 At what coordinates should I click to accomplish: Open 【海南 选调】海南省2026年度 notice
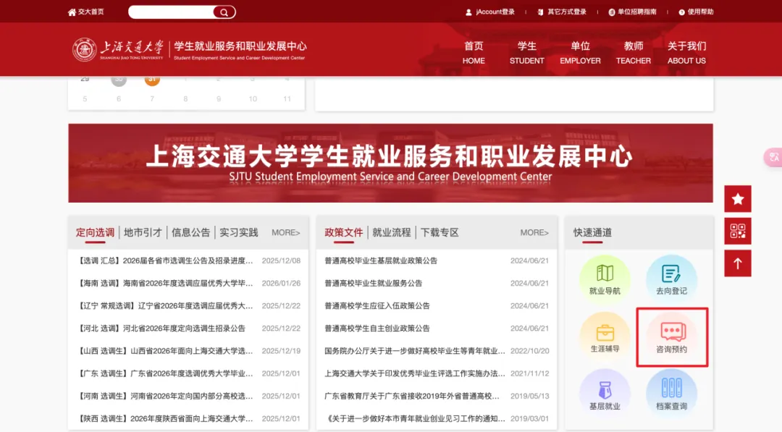(x=166, y=283)
